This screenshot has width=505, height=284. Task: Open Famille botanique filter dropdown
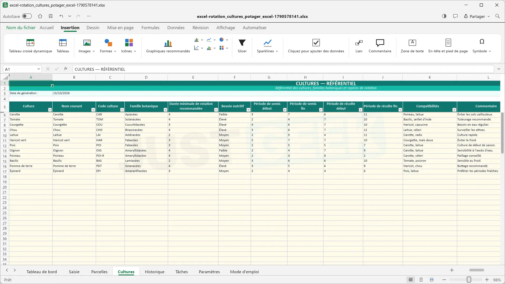tap(165, 110)
